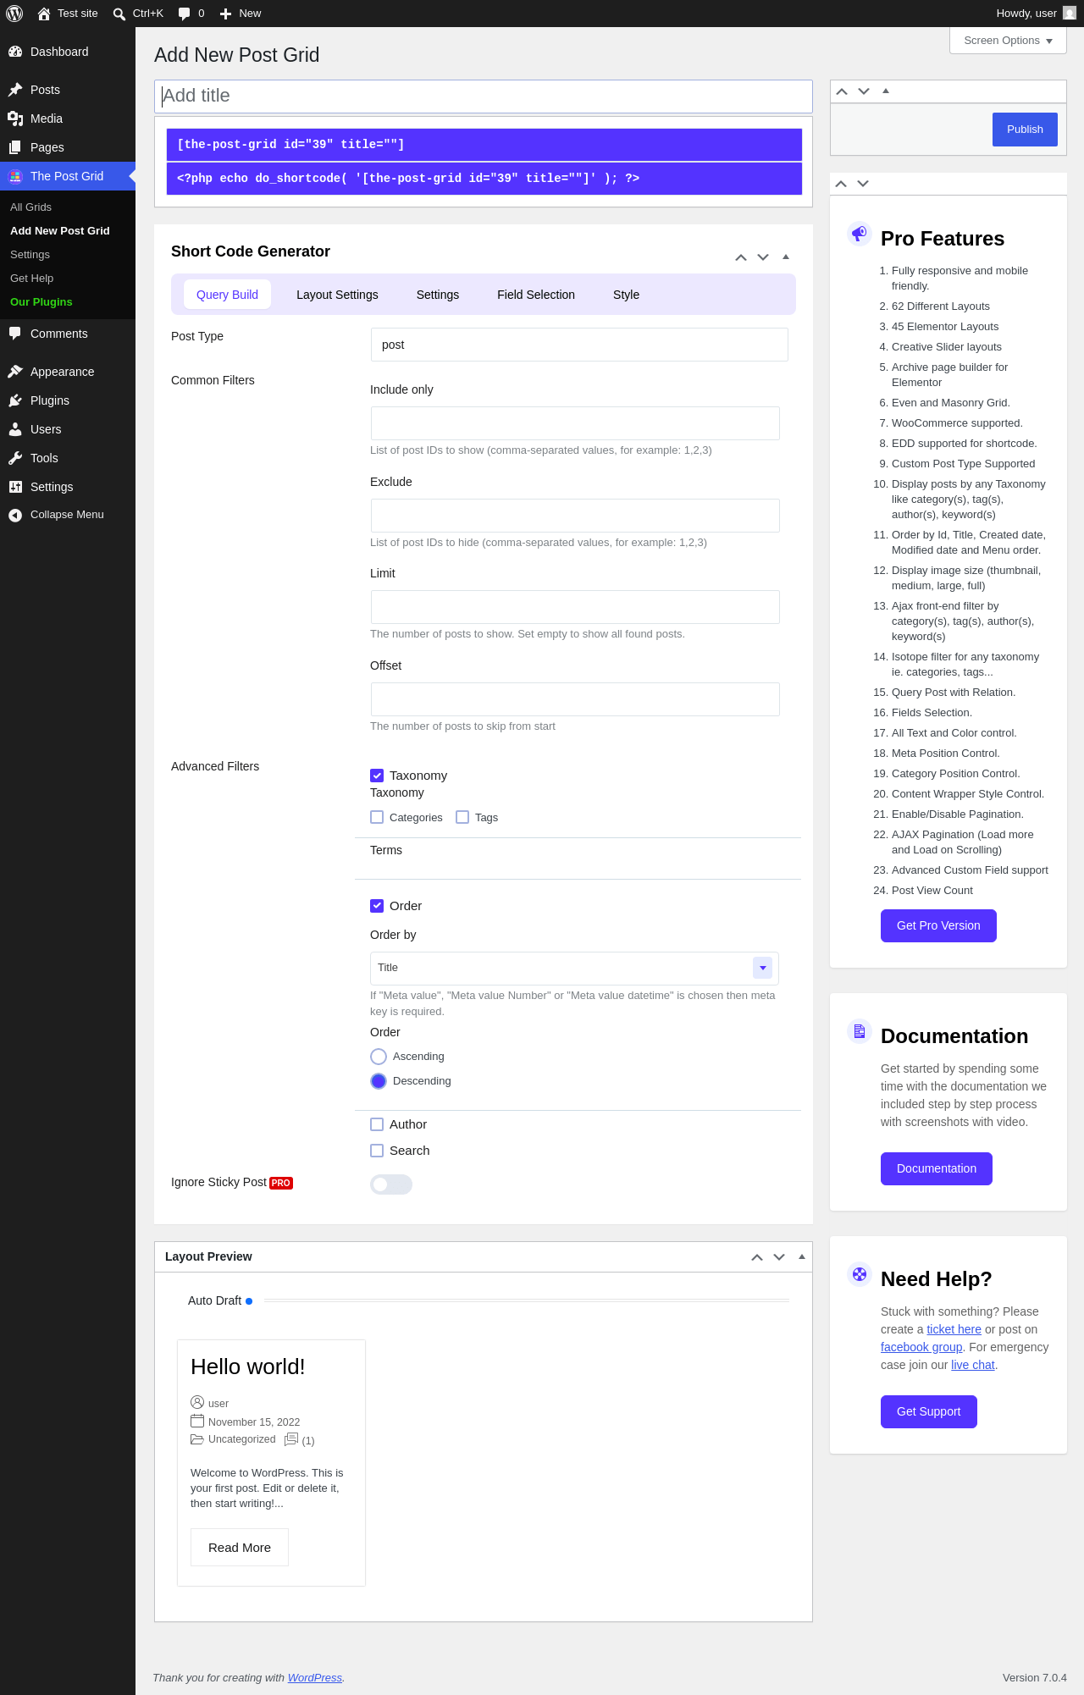
Task: Click the Limit input field
Action: [575, 607]
